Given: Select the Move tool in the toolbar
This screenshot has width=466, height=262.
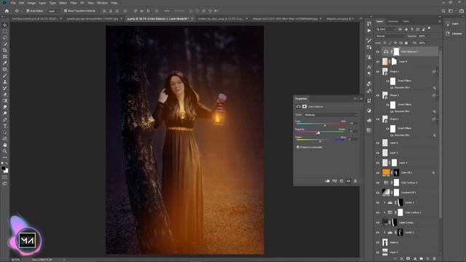Looking at the screenshot, I should pos(5,25).
